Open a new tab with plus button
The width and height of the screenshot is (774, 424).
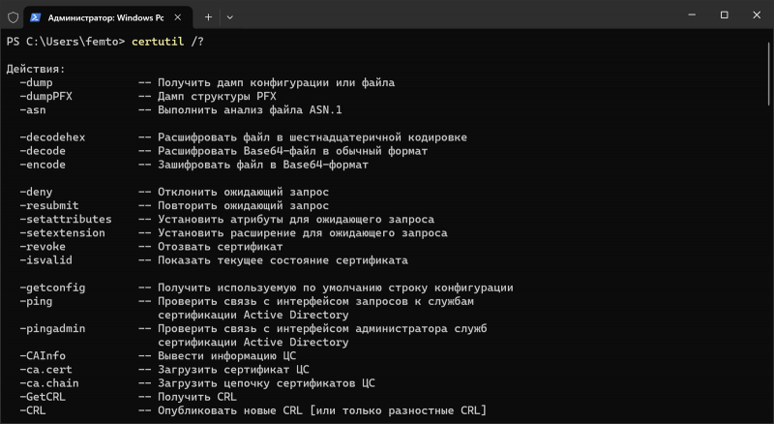208,17
